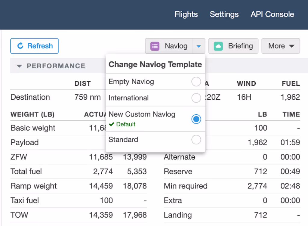Click the purple Navlog list icon
The image size is (308, 226).
(155, 46)
